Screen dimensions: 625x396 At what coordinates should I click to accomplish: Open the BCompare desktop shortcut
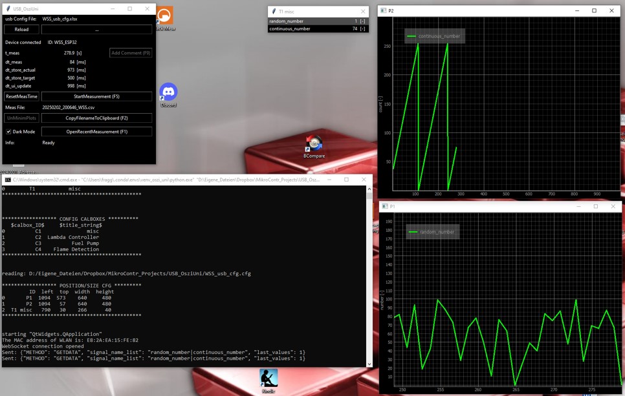[x=314, y=143]
